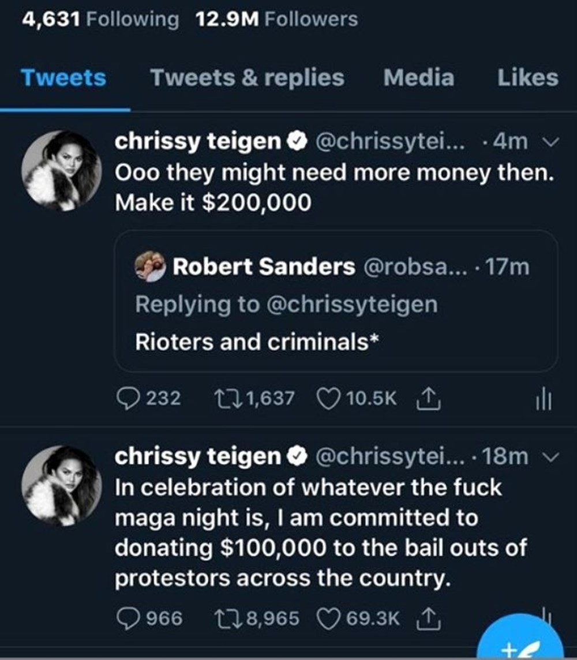Like the $100,000 donation tweet
Screen dimensions: 577x660
[328, 618]
